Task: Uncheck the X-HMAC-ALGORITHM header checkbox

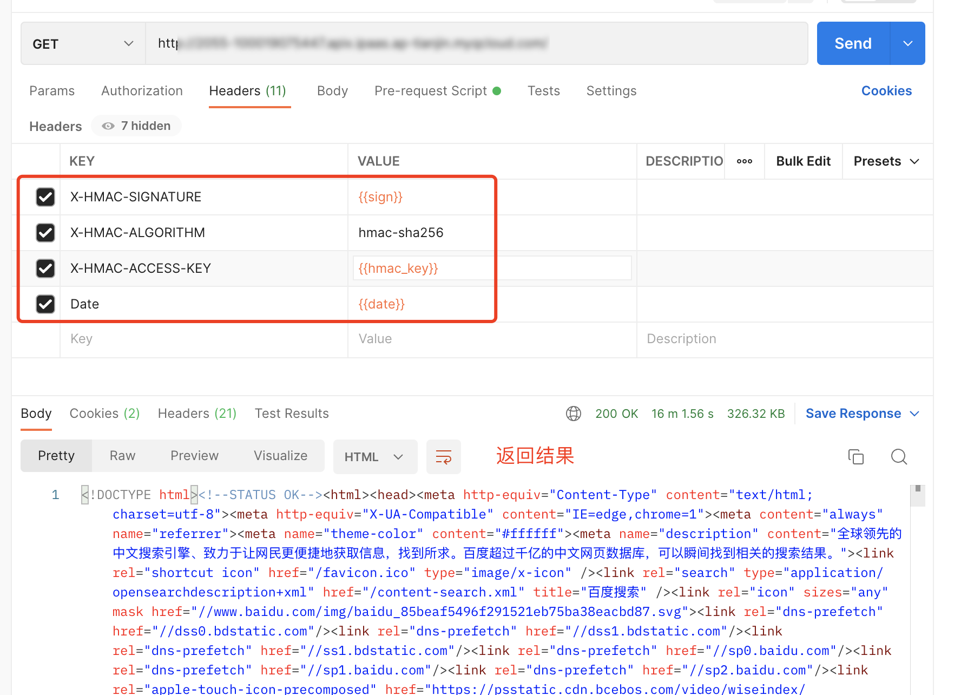Action: (x=45, y=233)
